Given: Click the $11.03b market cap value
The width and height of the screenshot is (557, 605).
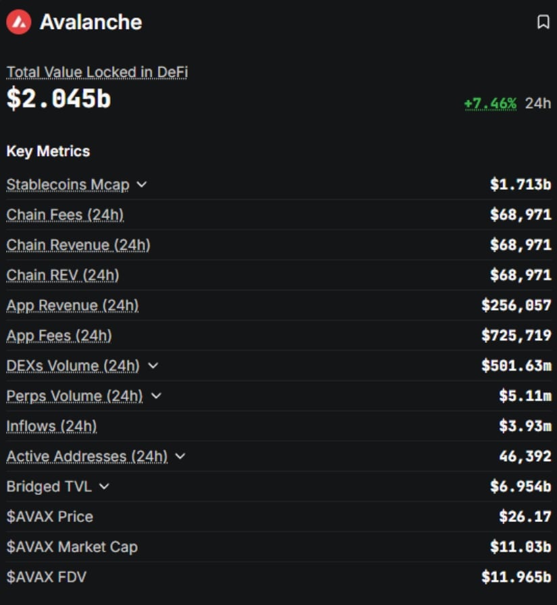Looking at the screenshot, I should click(521, 547).
